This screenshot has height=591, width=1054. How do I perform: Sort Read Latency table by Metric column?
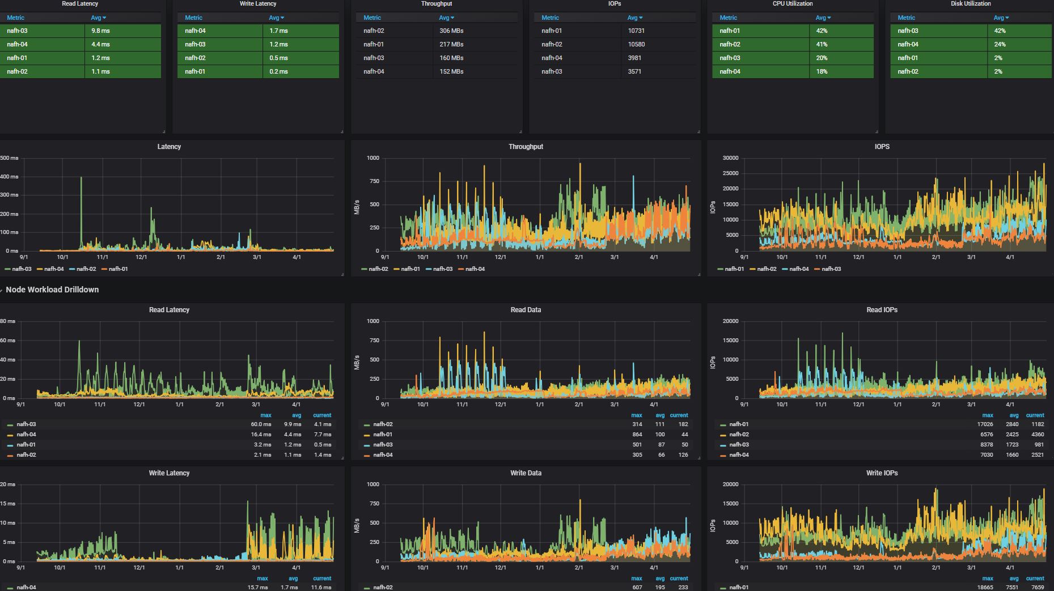point(16,18)
